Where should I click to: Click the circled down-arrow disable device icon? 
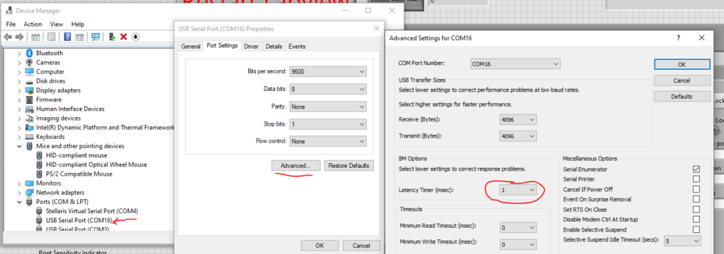(x=135, y=37)
